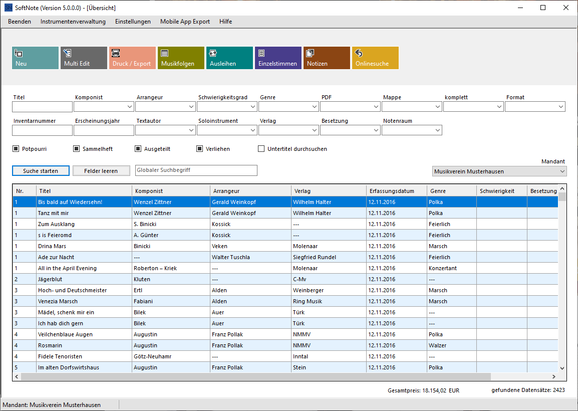This screenshot has width=578, height=411.
Task: Launch Onlinesuche from the toolbar
Action: 375,58
